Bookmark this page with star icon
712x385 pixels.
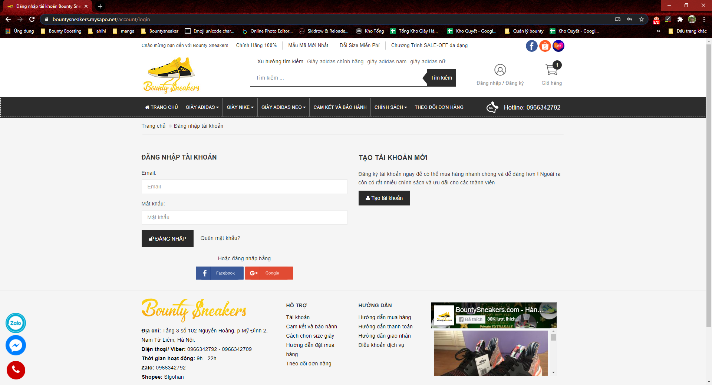[642, 19]
